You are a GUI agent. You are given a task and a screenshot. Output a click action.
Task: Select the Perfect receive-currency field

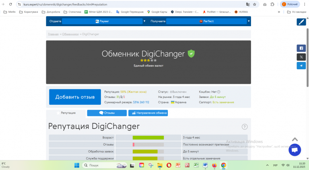tap(206, 21)
